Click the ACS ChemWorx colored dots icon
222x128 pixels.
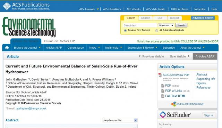[173, 104]
